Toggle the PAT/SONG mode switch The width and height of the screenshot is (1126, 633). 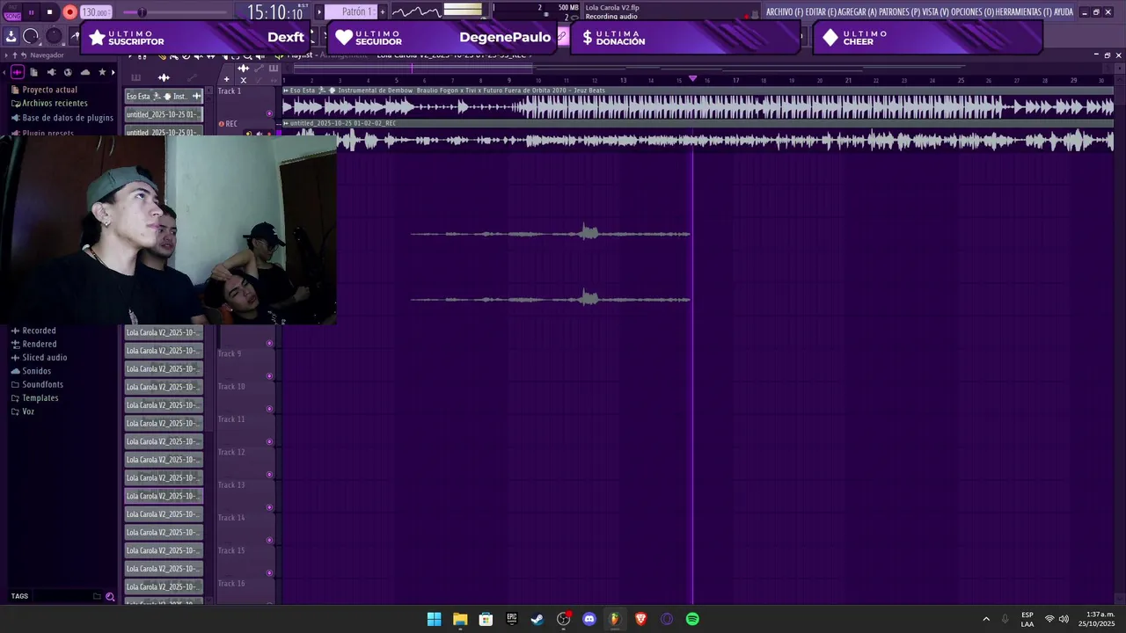click(x=11, y=12)
